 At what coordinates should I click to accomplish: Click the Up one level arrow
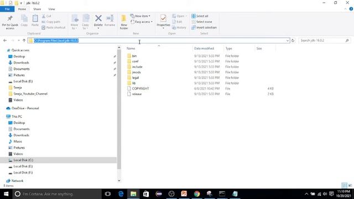tap(24, 40)
